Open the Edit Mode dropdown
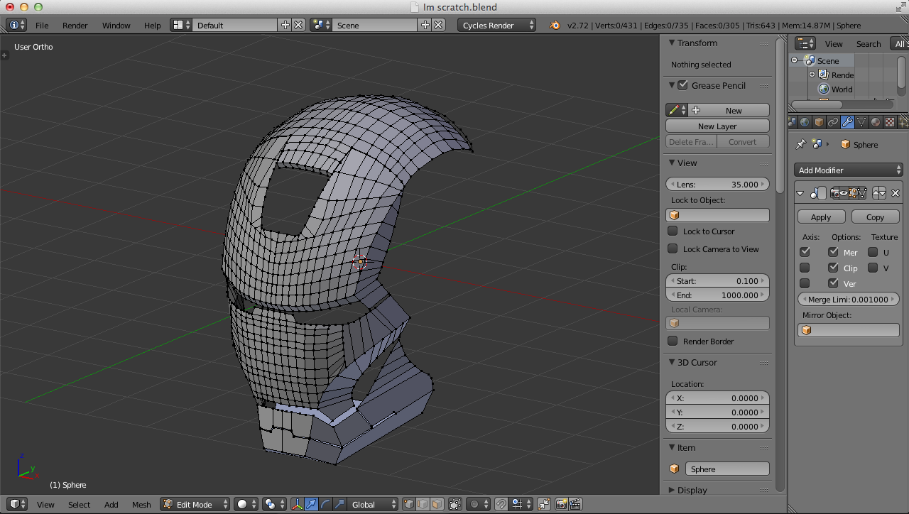This screenshot has width=909, height=514. (195, 504)
